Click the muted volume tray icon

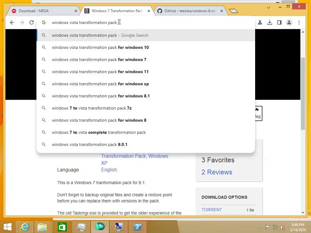[x=282, y=227]
